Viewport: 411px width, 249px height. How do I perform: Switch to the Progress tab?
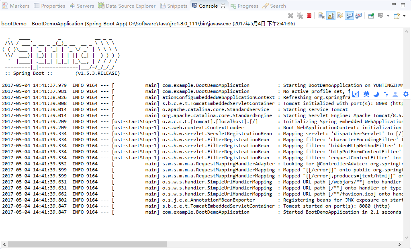tap(245, 6)
